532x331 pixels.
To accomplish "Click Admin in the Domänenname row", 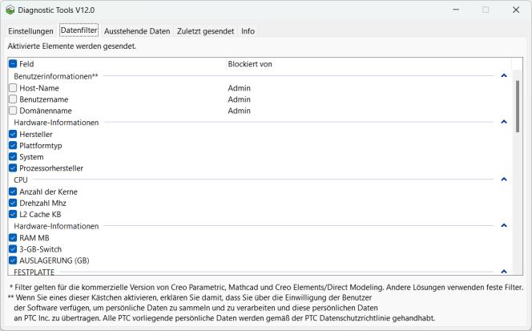I will point(240,111).
